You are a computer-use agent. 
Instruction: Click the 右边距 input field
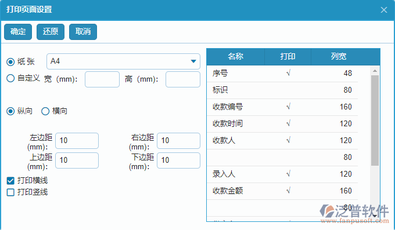tap(178, 141)
